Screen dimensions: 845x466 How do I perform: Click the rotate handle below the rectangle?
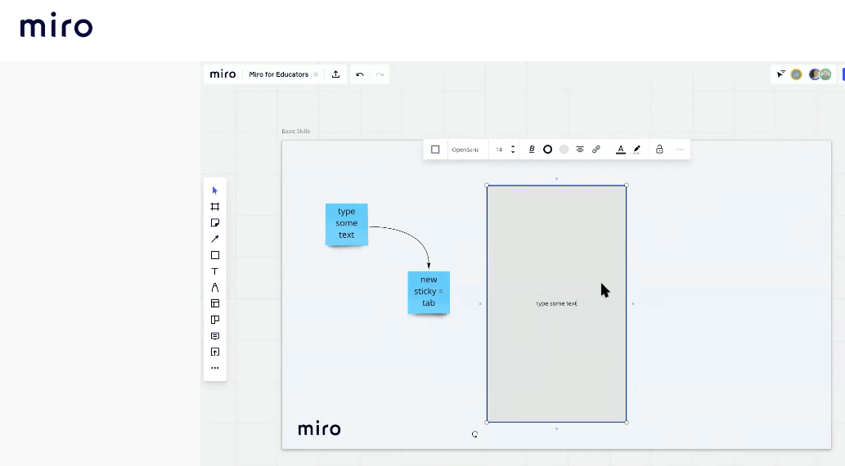pyautogui.click(x=474, y=434)
